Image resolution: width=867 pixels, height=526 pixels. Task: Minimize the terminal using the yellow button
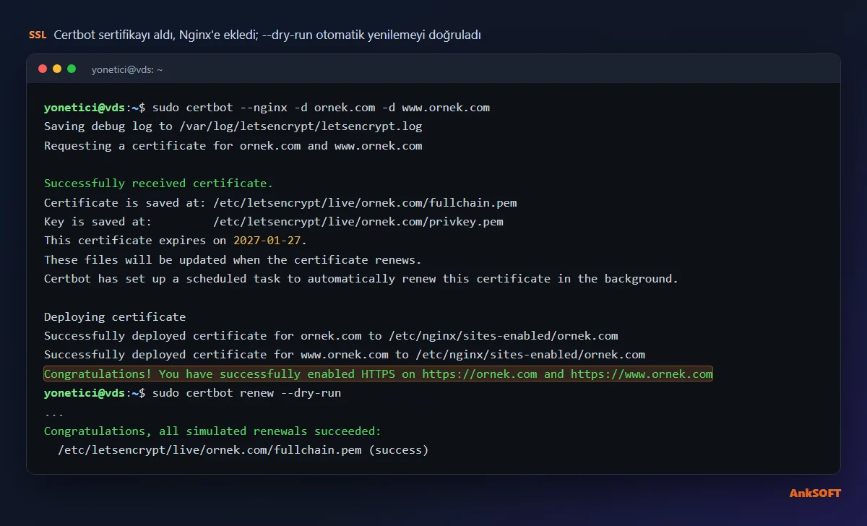(57, 69)
